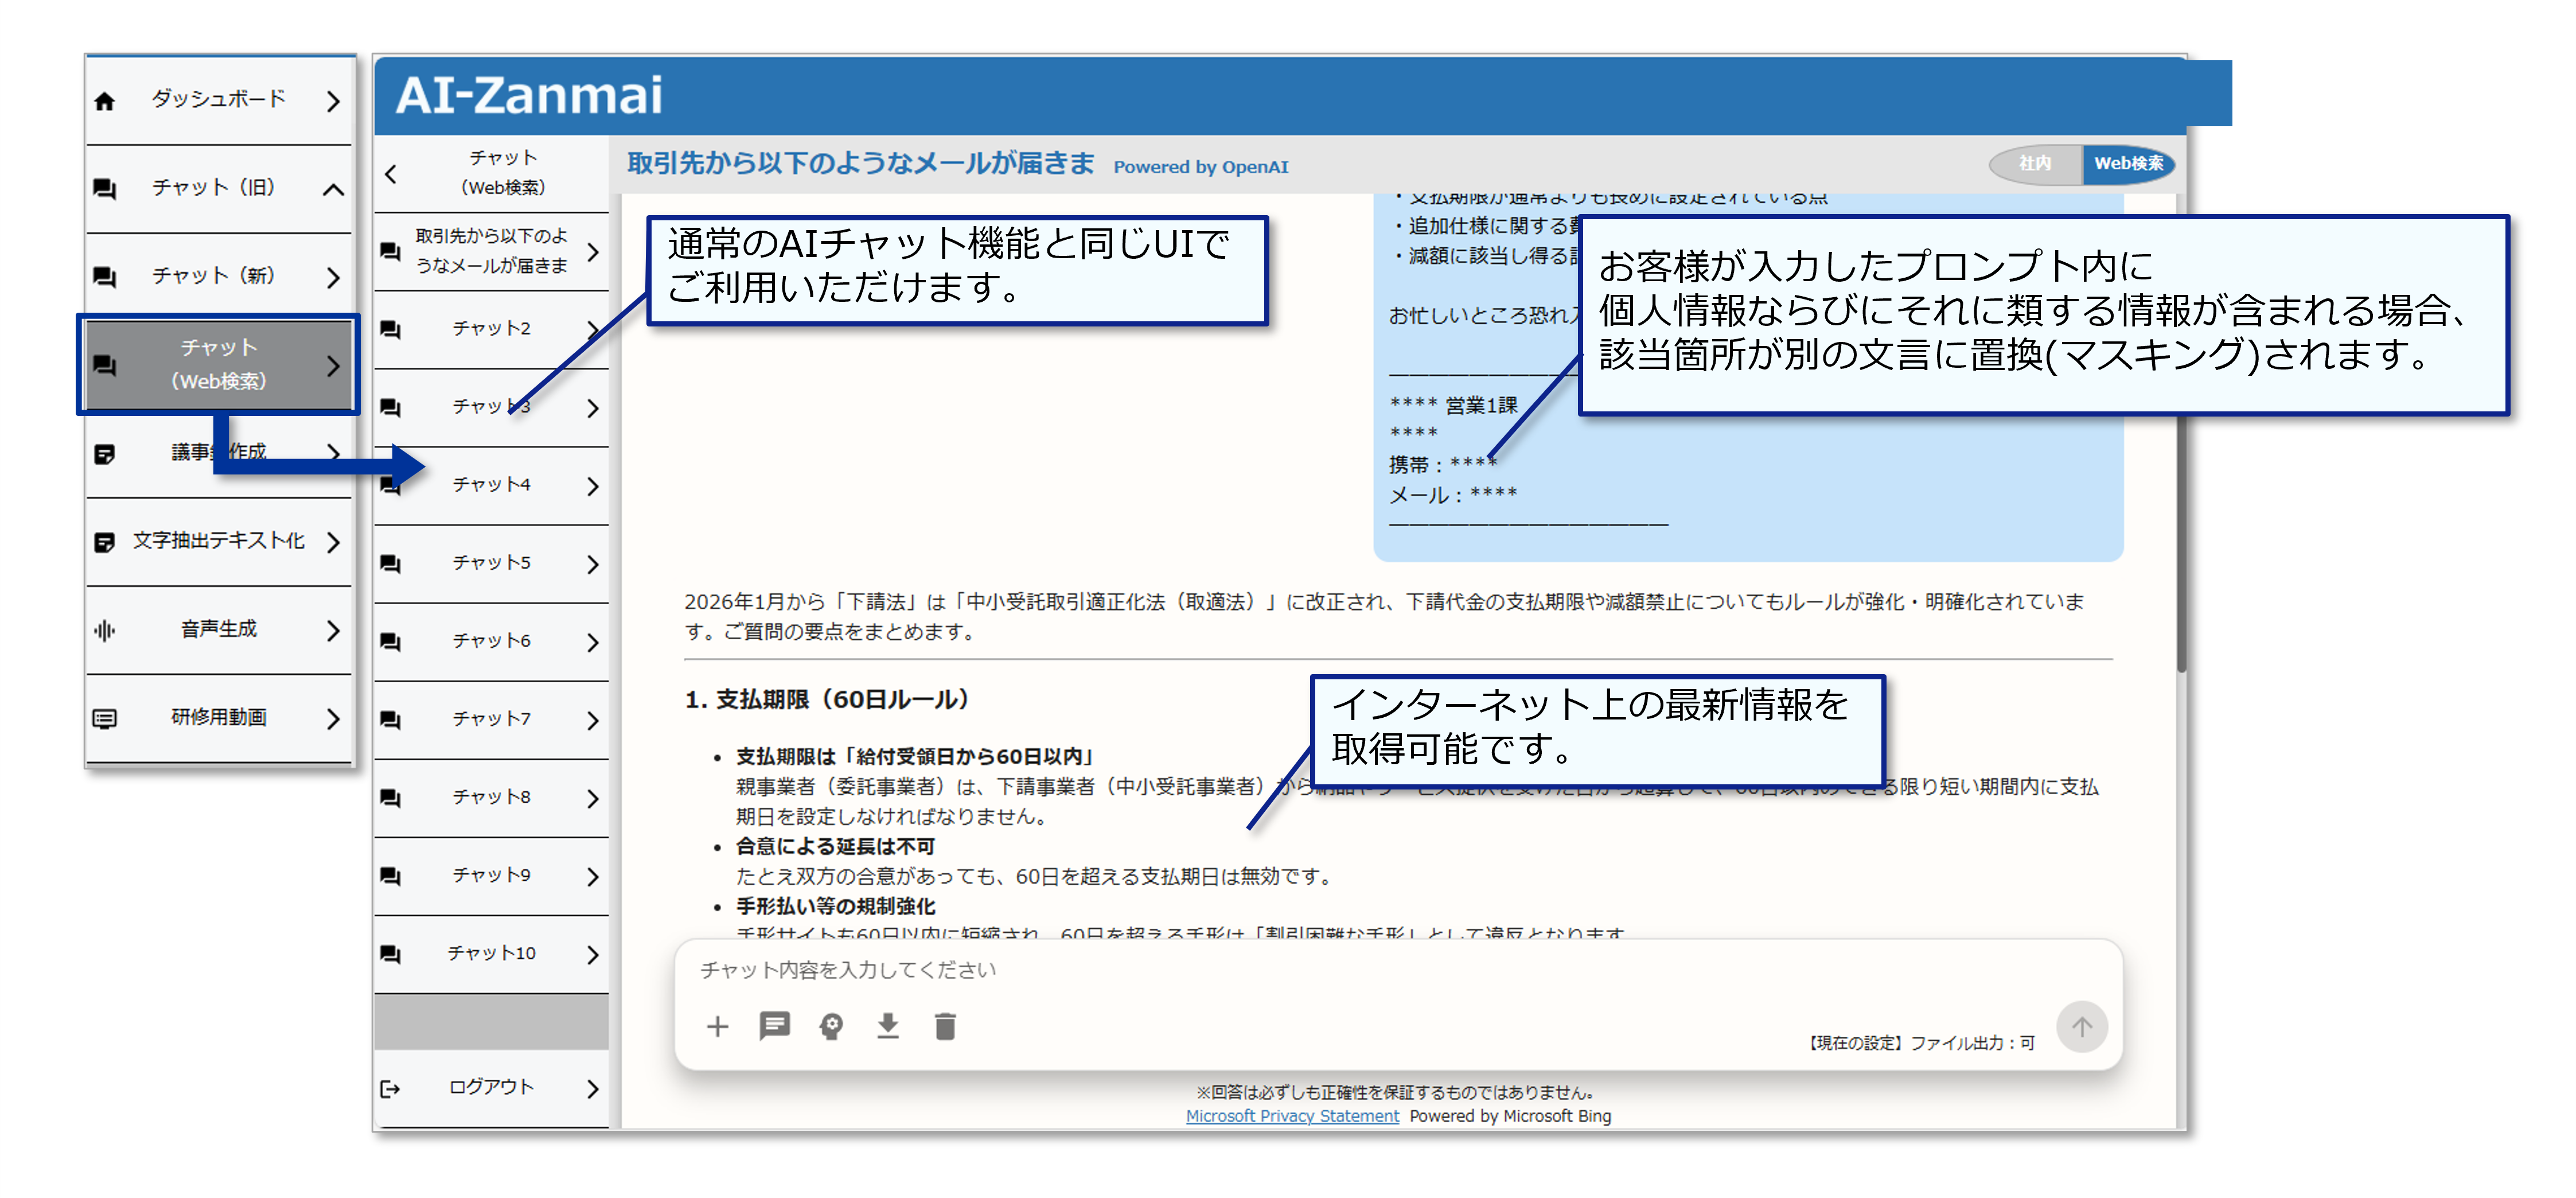Image resolution: width=2576 pixels, height=1198 pixels.
Task: Select the Web検索 toggle option
Action: (2128, 163)
